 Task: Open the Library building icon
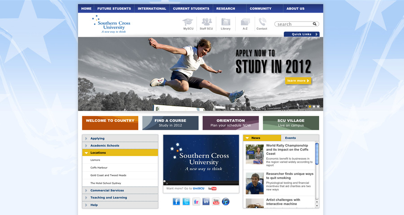click(x=226, y=22)
